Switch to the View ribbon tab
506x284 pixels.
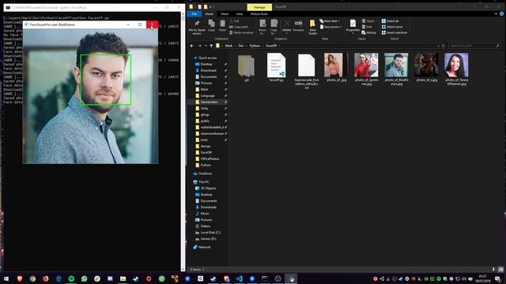[x=239, y=14]
